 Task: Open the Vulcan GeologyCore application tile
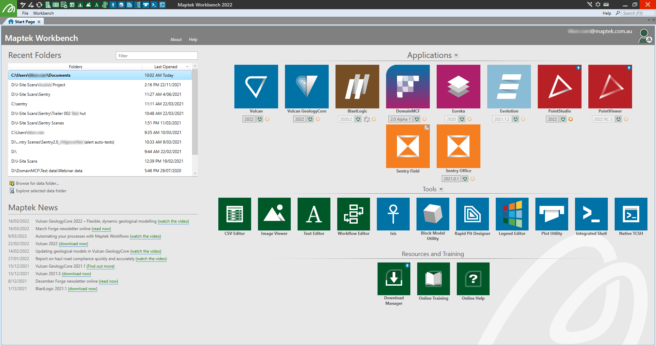point(306,87)
